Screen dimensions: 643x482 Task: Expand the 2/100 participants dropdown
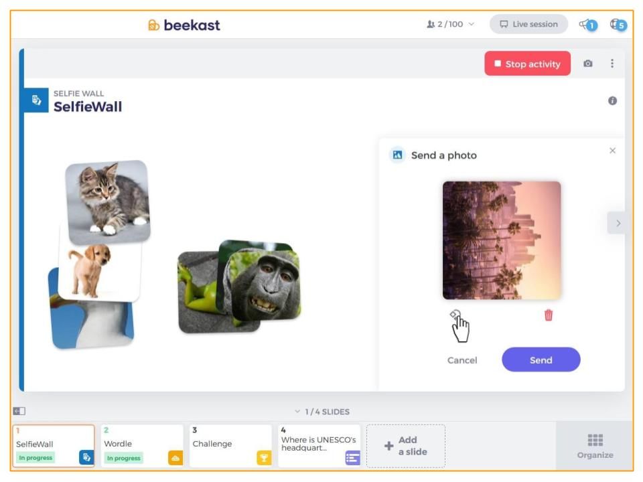point(451,24)
